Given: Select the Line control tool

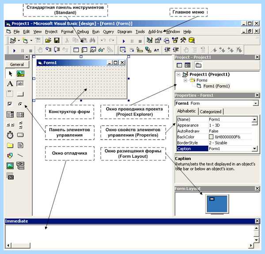Looking at the screenshot, I should pyautogui.click(x=20, y=155).
